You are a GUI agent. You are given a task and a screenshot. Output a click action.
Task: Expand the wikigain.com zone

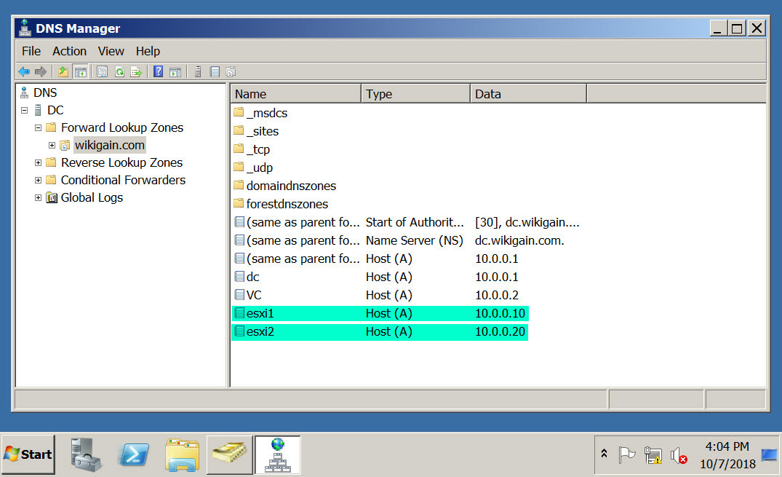click(x=52, y=146)
